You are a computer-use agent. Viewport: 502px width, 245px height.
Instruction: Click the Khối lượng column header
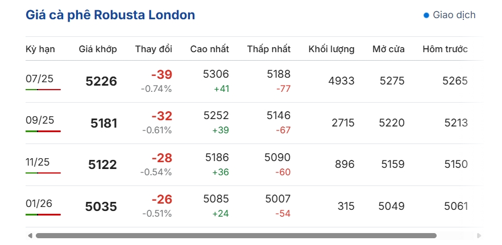click(x=331, y=49)
